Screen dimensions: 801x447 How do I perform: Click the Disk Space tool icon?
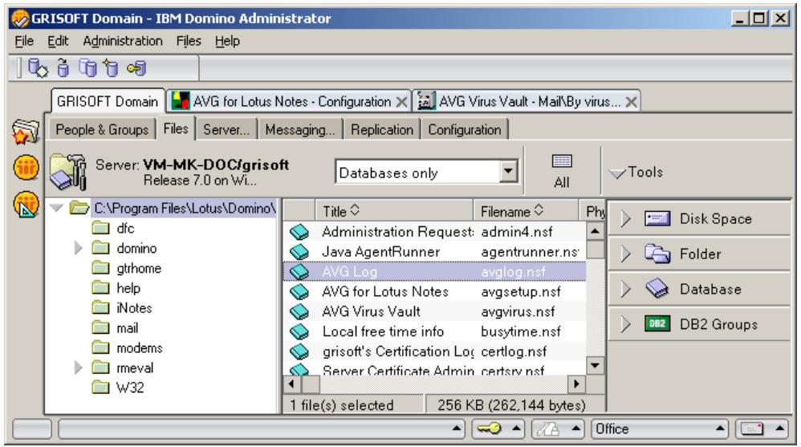tap(657, 219)
